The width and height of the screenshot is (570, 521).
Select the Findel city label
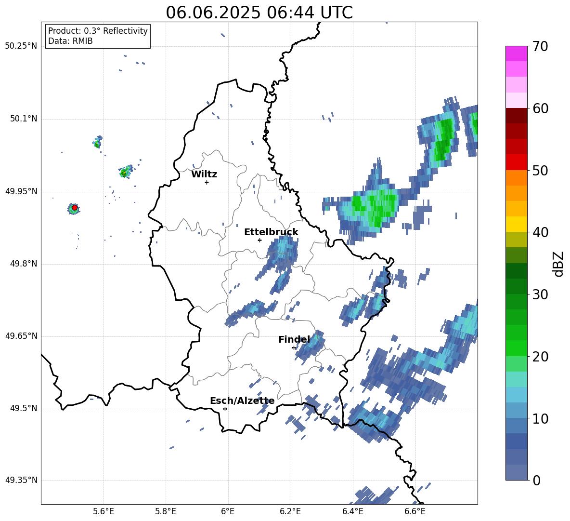click(294, 339)
